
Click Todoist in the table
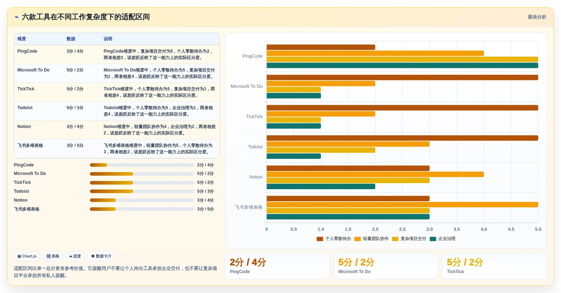[25, 108]
